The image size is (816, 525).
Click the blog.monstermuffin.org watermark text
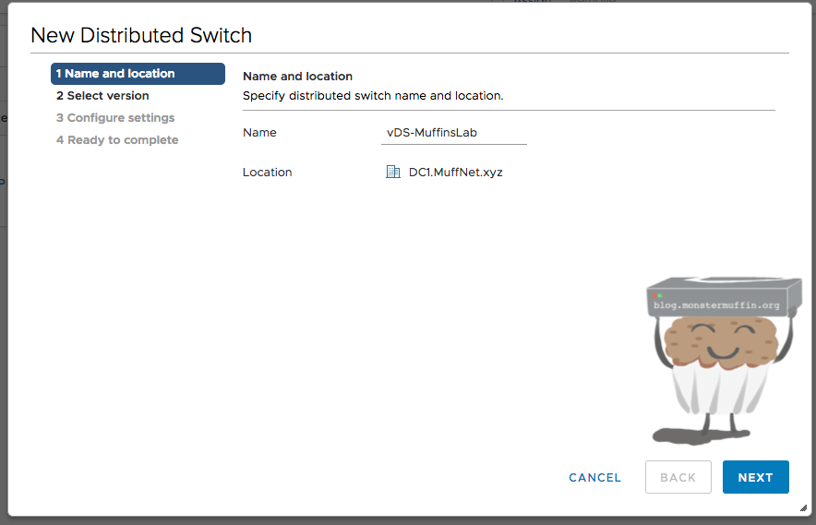pos(716,304)
